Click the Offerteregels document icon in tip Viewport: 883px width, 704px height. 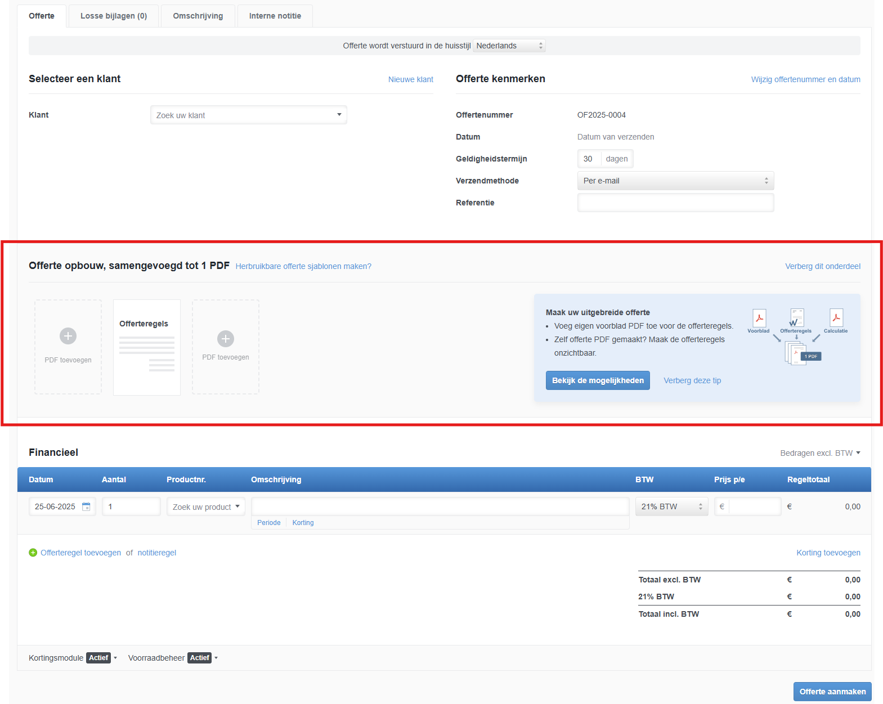(797, 317)
